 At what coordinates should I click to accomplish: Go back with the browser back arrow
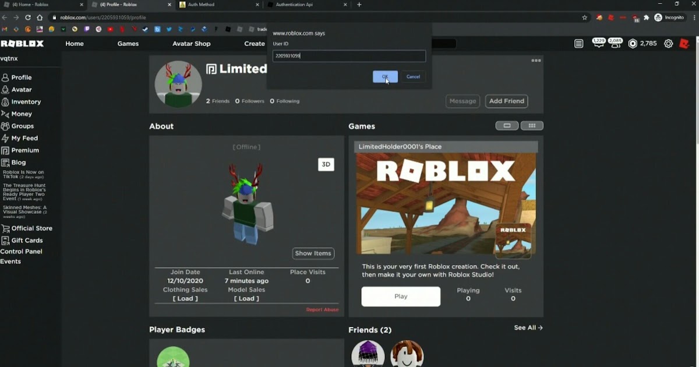5,17
